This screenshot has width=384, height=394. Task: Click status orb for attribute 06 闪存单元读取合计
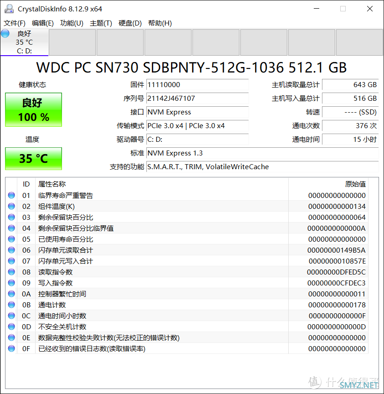11,250
